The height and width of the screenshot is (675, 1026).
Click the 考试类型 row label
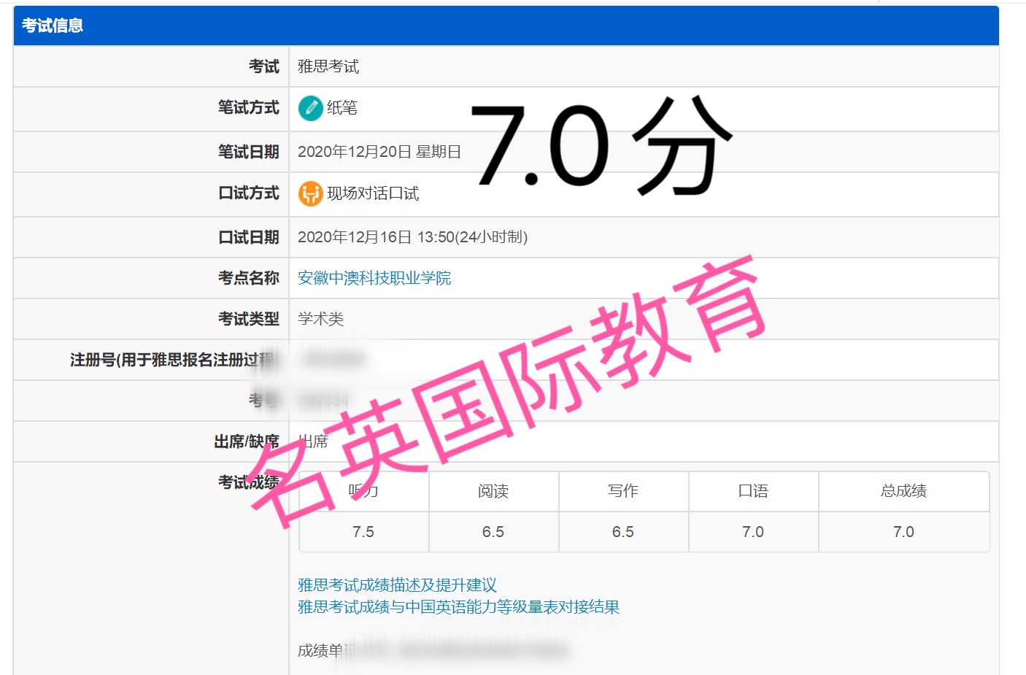point(249,319)
